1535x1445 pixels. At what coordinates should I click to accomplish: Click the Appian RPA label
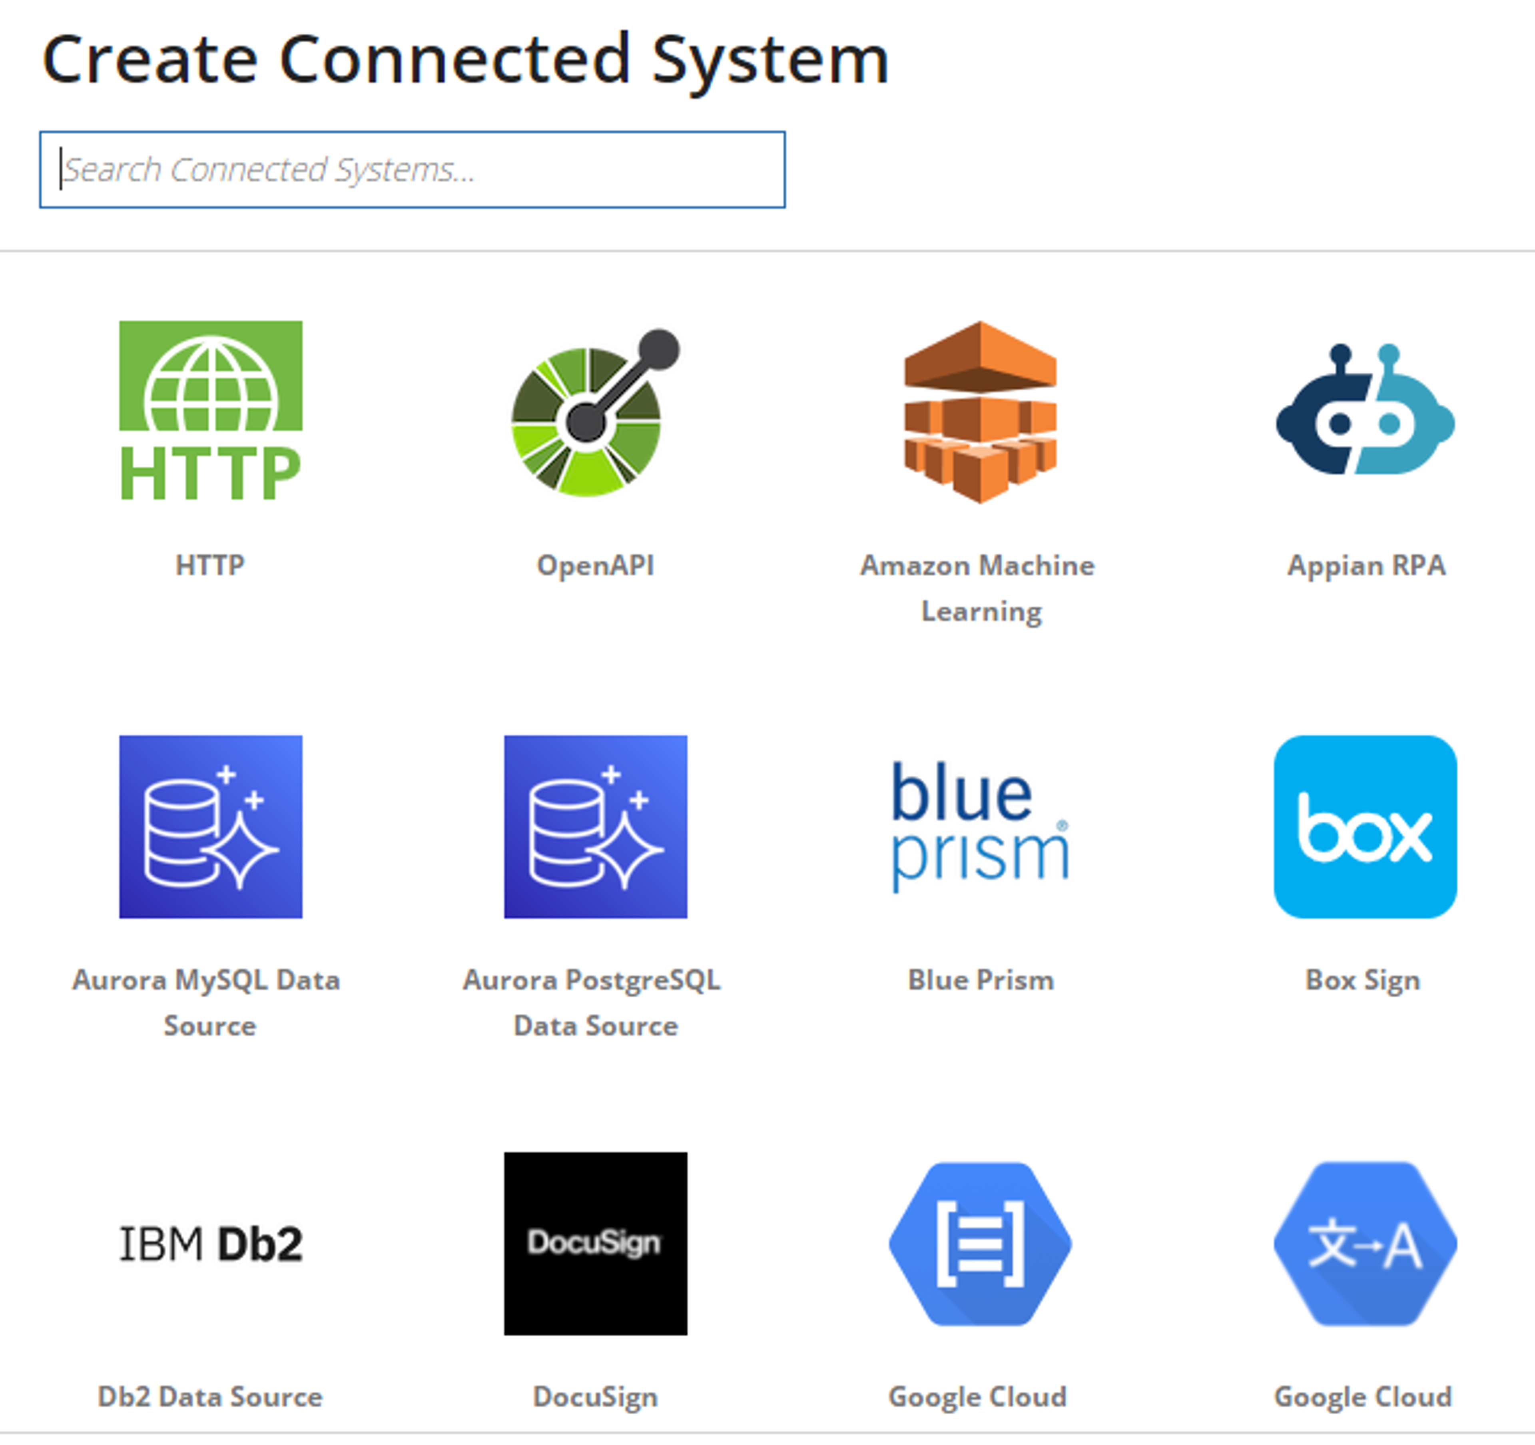click(1366, 567)
